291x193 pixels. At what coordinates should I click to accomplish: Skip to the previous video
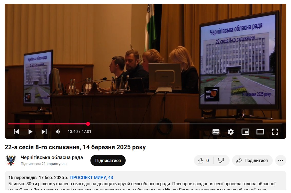click(x=16, y=132)
